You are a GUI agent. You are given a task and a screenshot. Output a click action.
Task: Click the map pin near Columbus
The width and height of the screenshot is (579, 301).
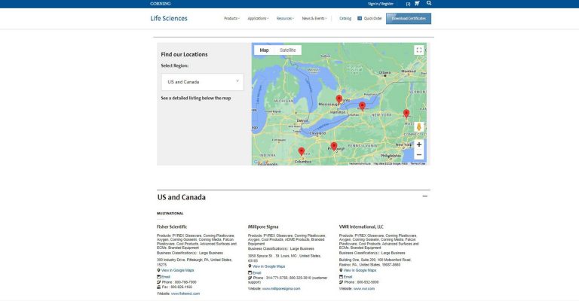pyautogui.click(x=302, y=151)
